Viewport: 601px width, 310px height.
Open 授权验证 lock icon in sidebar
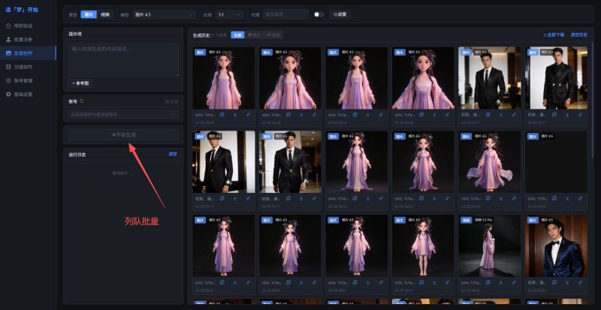tap(8, 26)
